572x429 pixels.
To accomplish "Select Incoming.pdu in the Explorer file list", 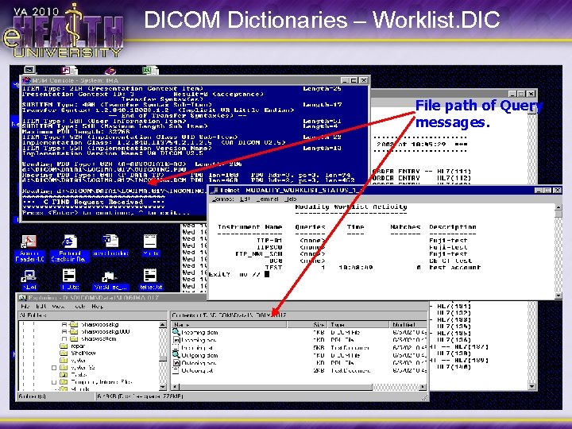I will coord(195,340).
